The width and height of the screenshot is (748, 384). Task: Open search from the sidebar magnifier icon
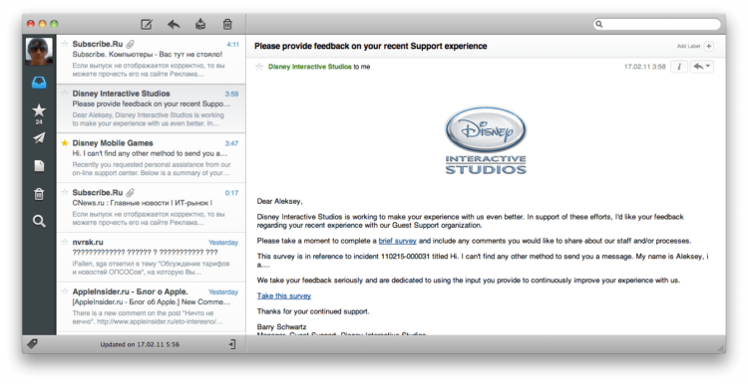click(x=39, y=221)
